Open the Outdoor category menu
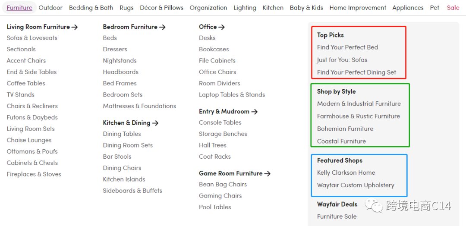 pyautogui.click(x=50, y=8)
